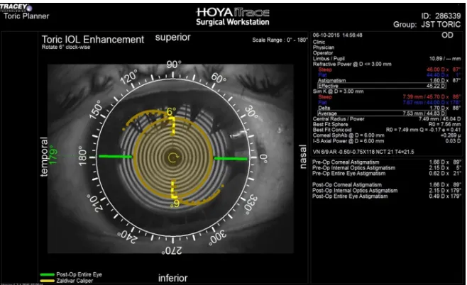The height and width of the screenshot is (285, 467).
Task: Click the 'superior' orientation label
Action: pos(172,38)
